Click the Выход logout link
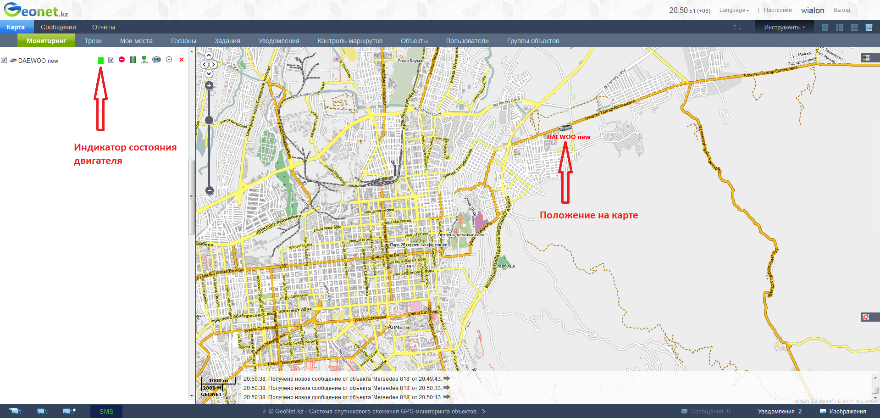The height and width of the screenshot is (418, 880). tap(841, 10)
